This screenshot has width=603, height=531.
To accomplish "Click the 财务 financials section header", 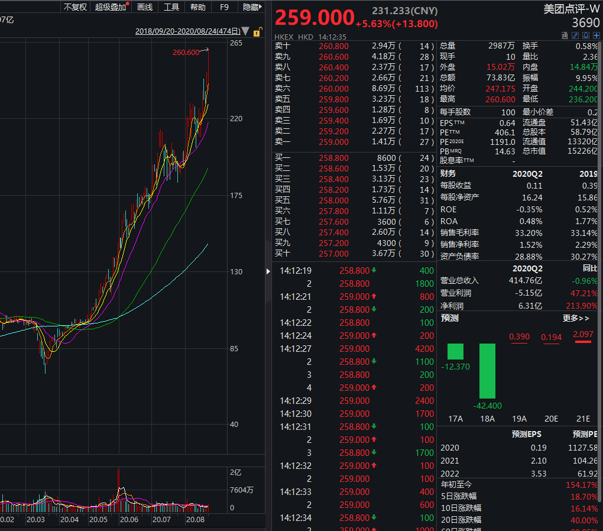I will (448, 173).
